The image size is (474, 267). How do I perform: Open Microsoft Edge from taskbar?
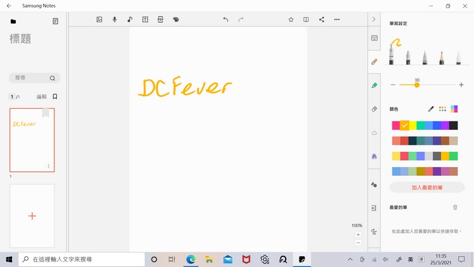(x=190, y=259)
